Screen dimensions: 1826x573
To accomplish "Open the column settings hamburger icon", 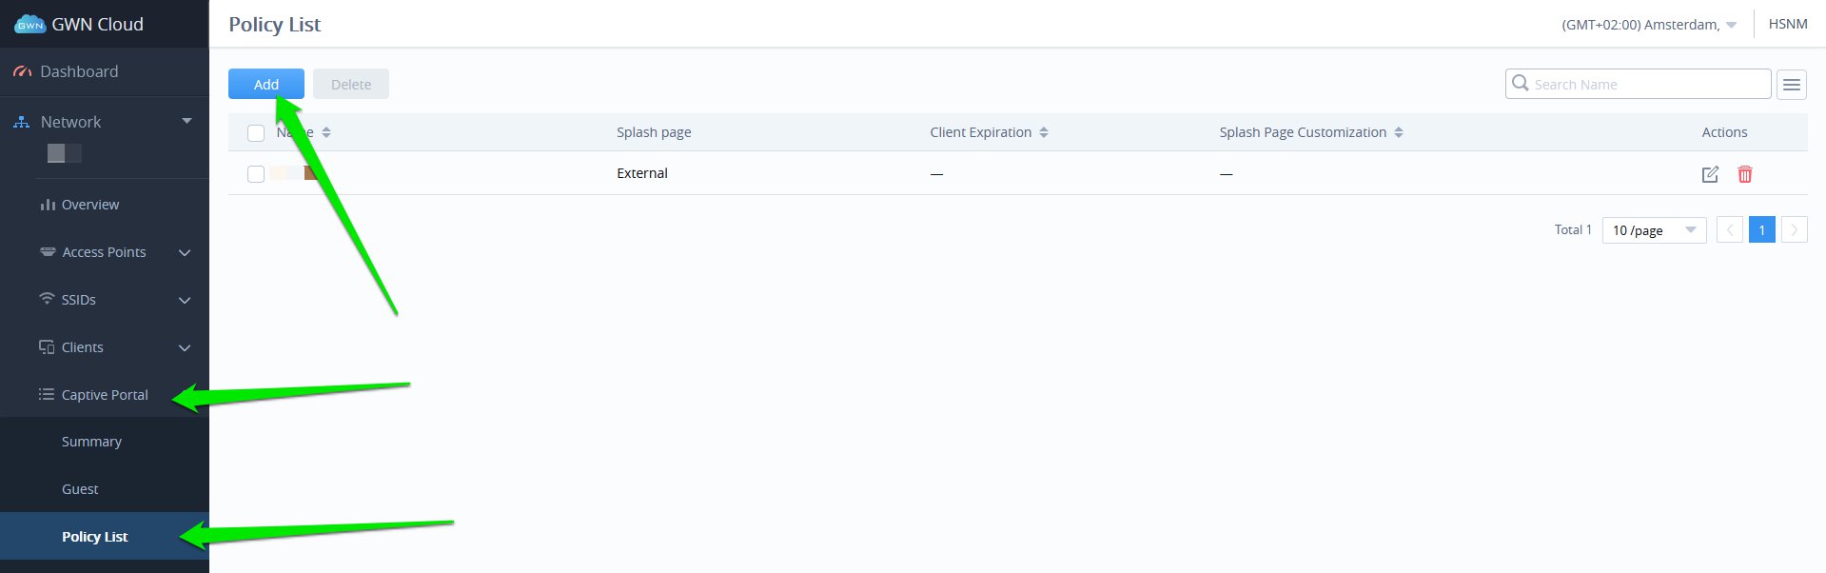I will [x=1791, y=85].
